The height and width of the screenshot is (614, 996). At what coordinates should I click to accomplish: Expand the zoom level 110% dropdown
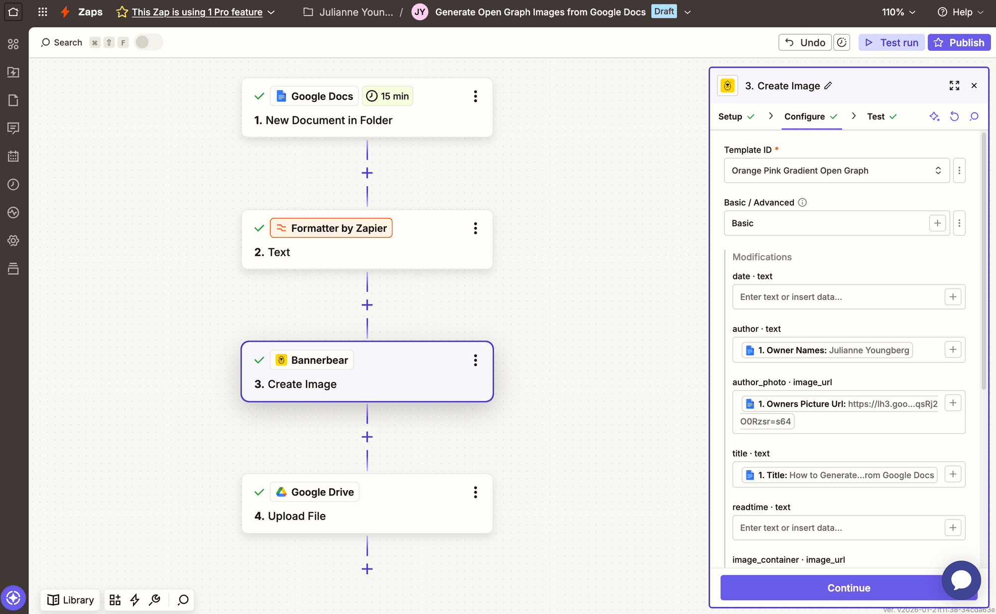(899, 12)
